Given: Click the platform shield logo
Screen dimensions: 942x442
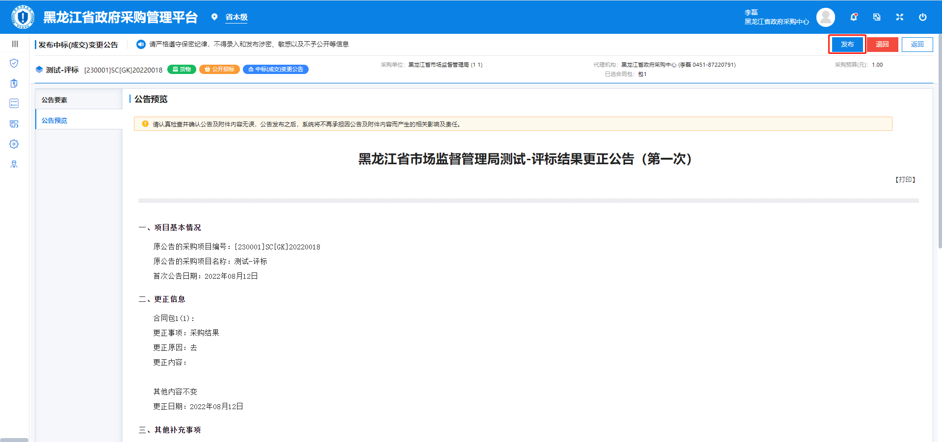Looking at the screenshot, I should pos(23,17).
